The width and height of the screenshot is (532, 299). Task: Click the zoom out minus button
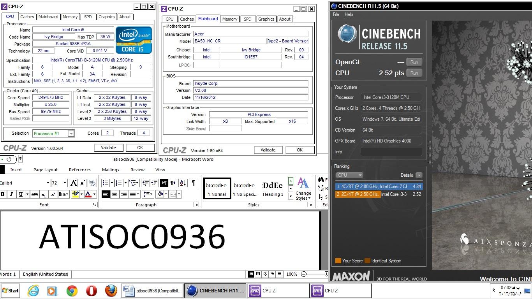point(304,274)
